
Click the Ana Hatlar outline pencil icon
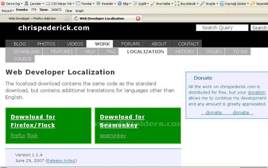click(x=152, y=3)
